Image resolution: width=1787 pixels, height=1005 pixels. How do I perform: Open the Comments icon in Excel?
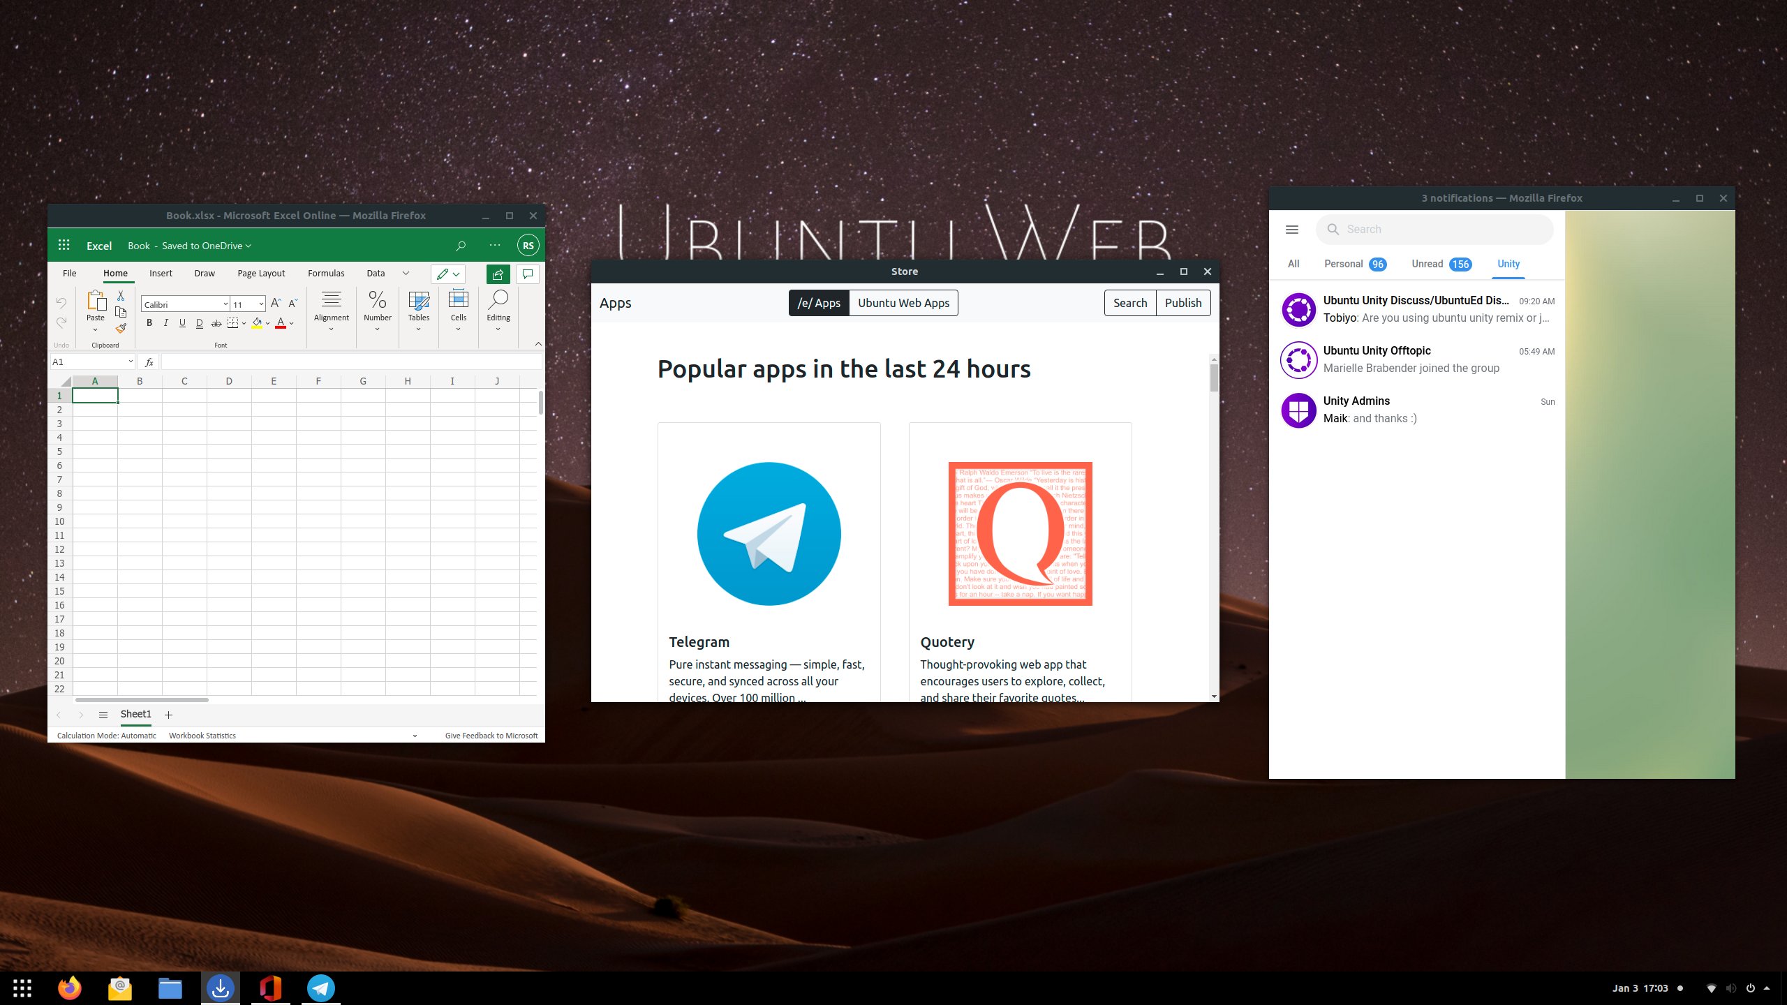click(528, 274)
